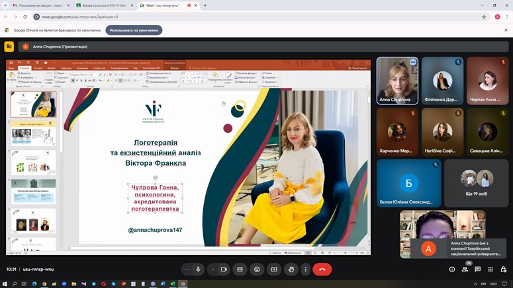Viewport: 513px width, 288px height.
Task: Select the Харченко Мар... participant tile
Action: pos(397,132)
